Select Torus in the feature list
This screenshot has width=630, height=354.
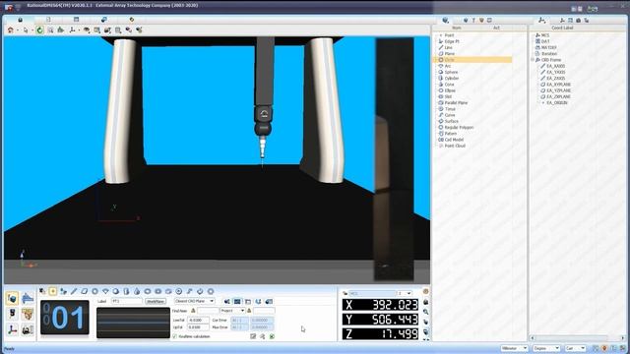pyautogui.click(x=450, y=109)
